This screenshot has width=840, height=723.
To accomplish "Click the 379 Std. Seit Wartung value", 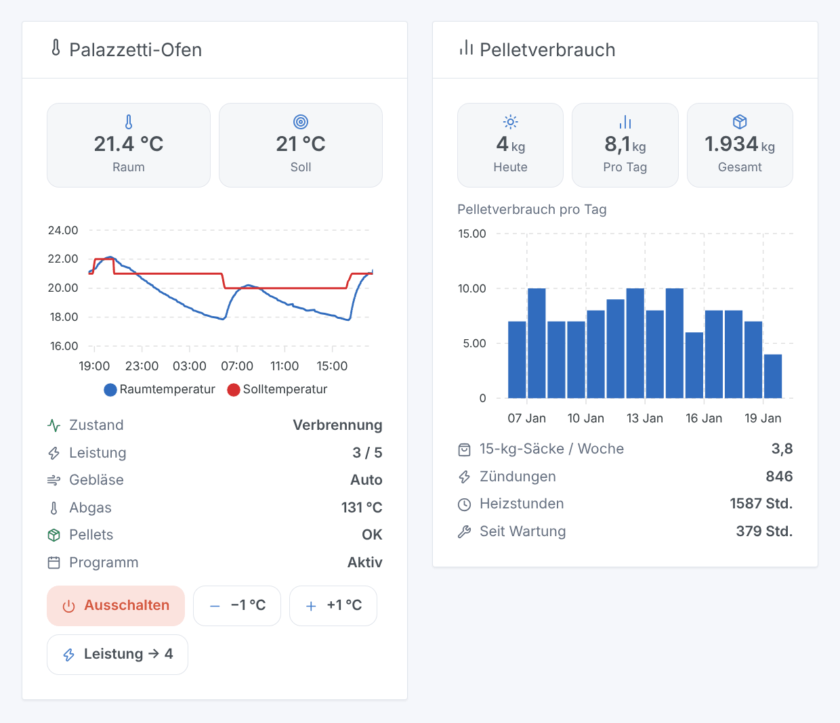I will click(764, 531).
